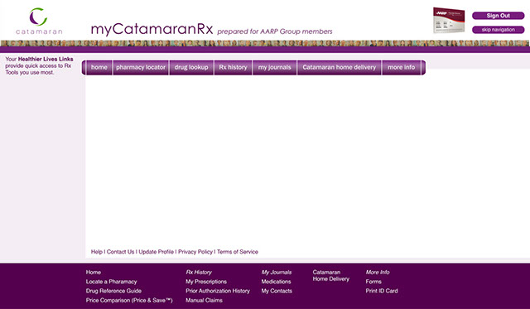Click the footer More Info heading
This screenshot has width=530, height=309.
point(378,273)
